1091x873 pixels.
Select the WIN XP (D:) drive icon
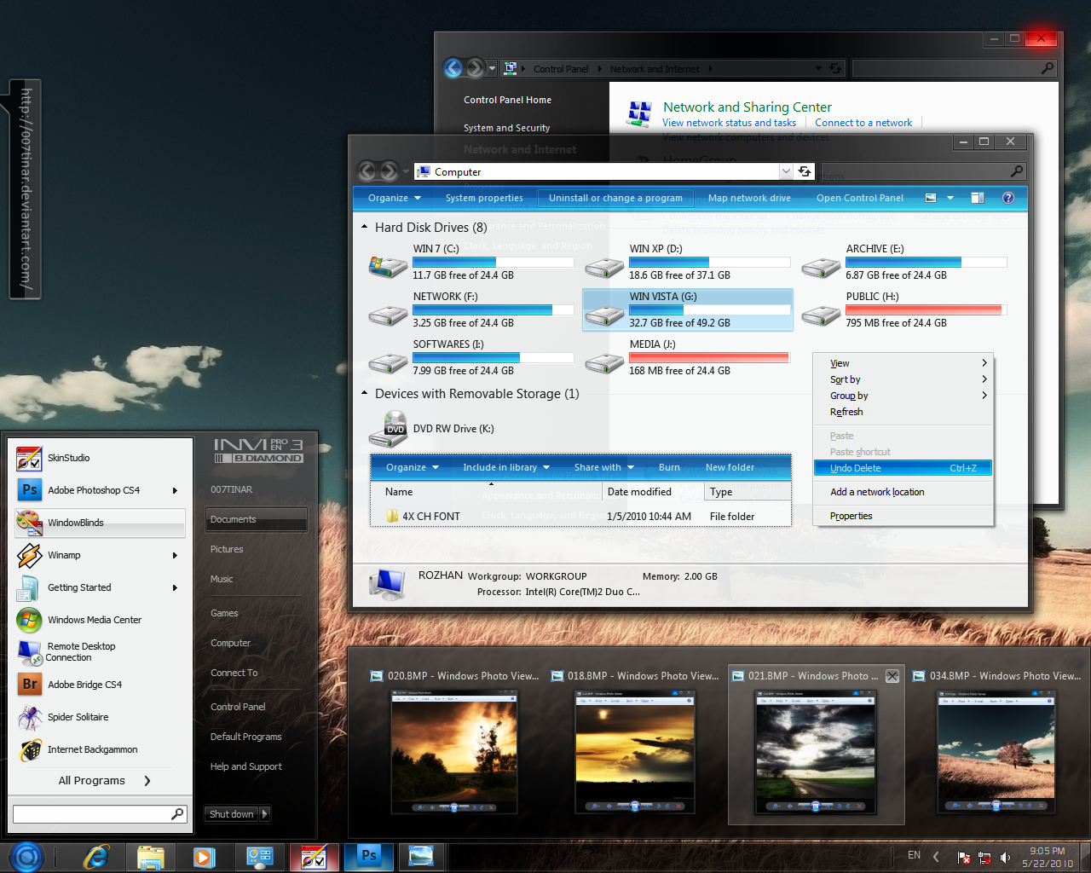click(x=604, y=268)
